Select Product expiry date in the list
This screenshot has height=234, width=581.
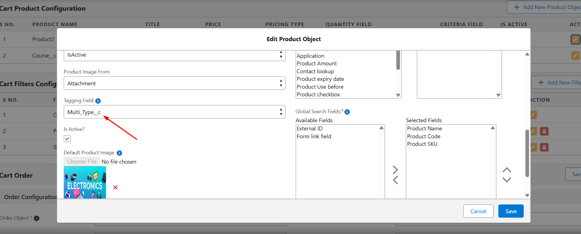coord(320,79)
